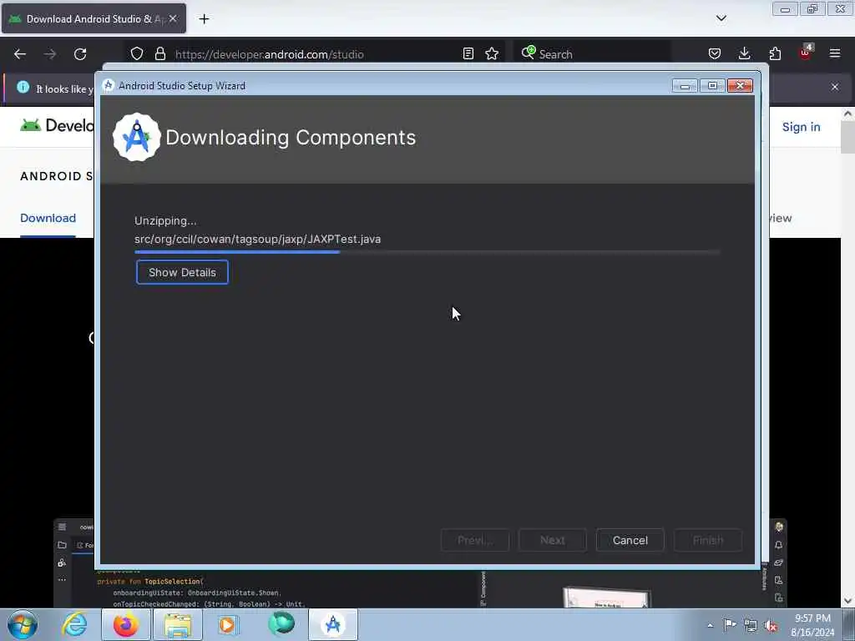Click the unzipping progress bar
855x641 pixels.
[x=427, y=252]
